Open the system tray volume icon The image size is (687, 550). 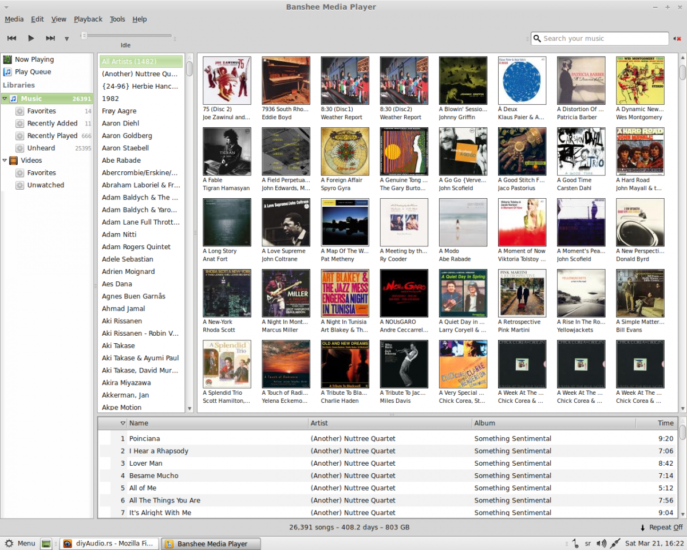tap(601, 543)
